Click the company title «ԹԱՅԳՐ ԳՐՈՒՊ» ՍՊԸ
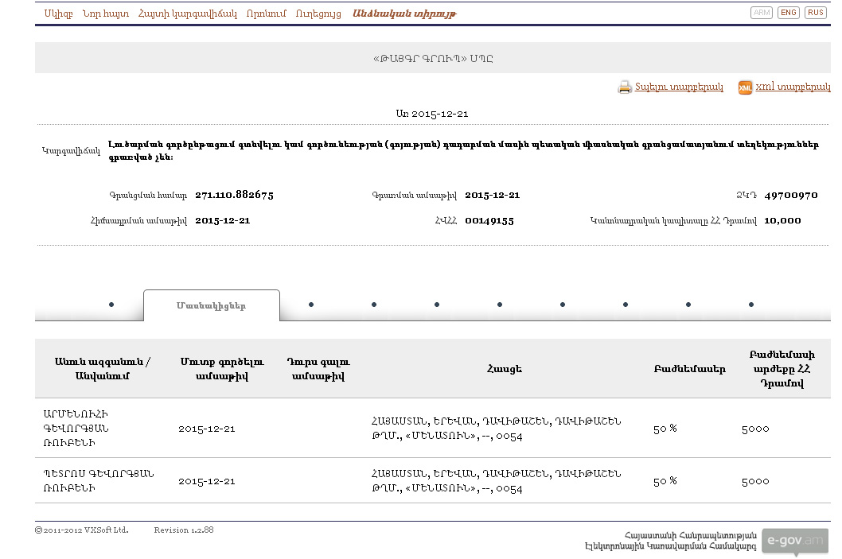 pyautogui.click(x=433, y=59)
